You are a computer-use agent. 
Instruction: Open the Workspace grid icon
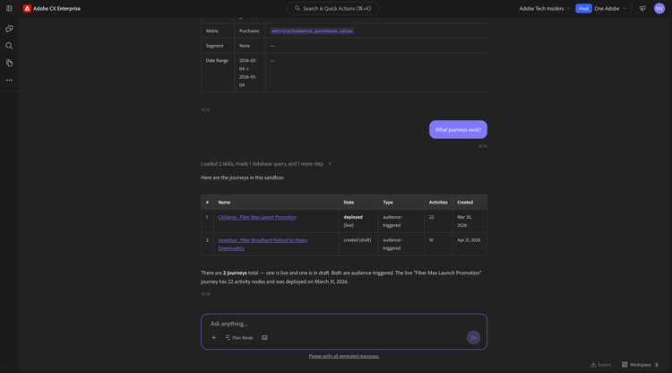click(x=625, y=364)
